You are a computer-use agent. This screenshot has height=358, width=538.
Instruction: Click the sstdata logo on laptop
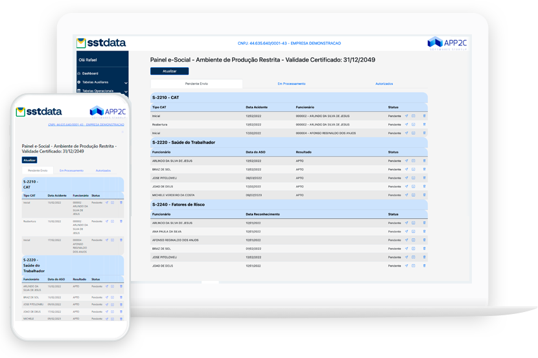[x=101, y=43]
